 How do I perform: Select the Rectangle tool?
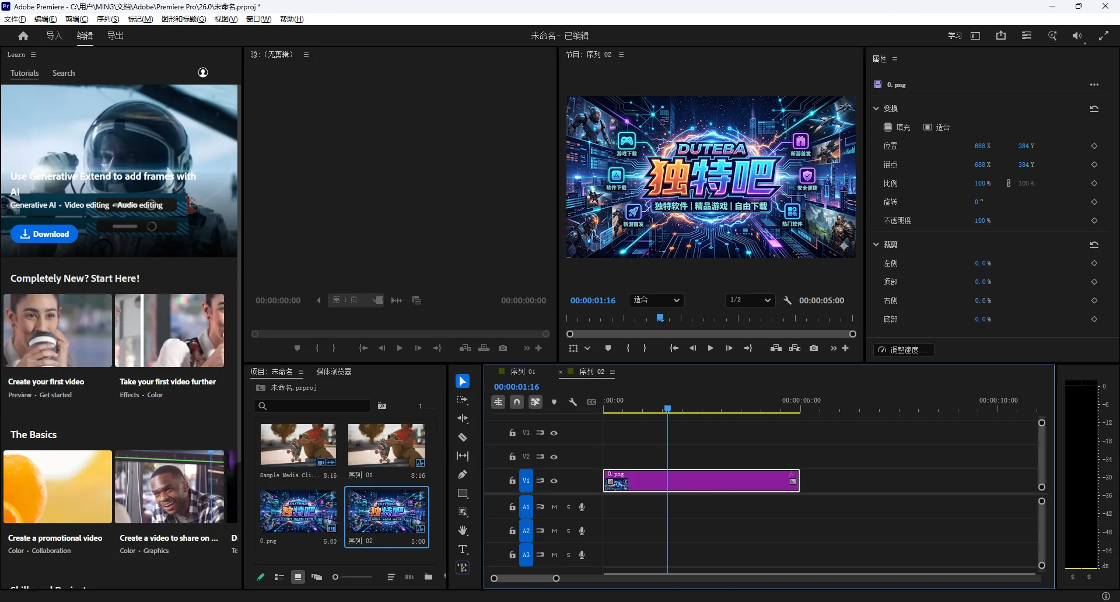pos(463,493)
